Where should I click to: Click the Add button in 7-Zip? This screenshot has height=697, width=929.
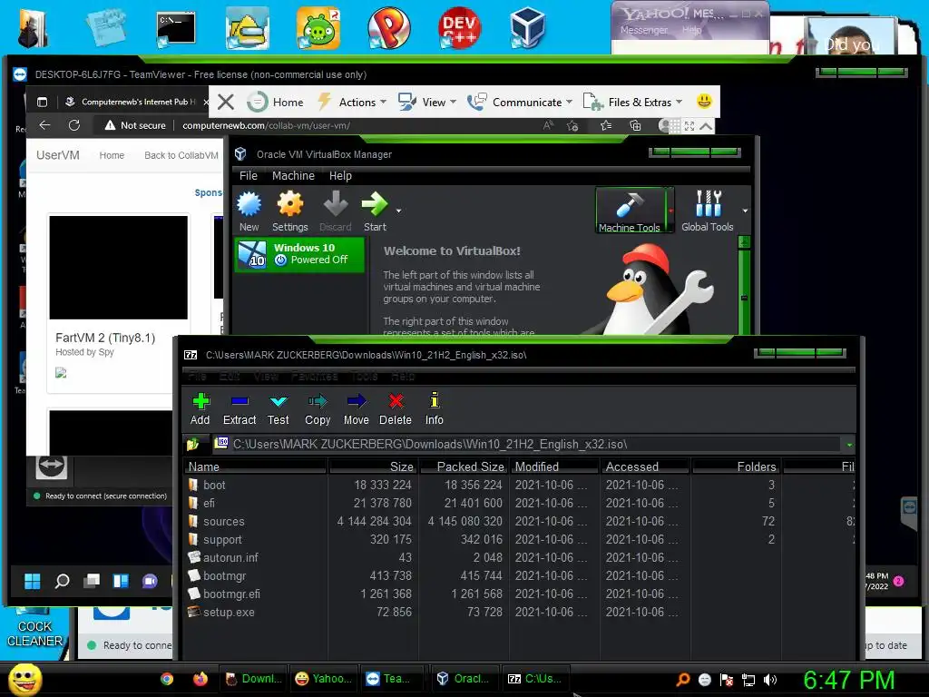[x=200, y=409]
